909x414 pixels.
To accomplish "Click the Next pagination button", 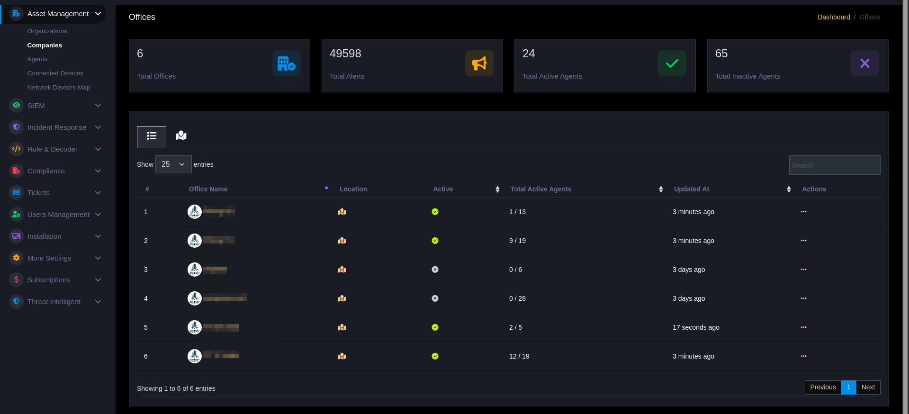I will [868, 387].
